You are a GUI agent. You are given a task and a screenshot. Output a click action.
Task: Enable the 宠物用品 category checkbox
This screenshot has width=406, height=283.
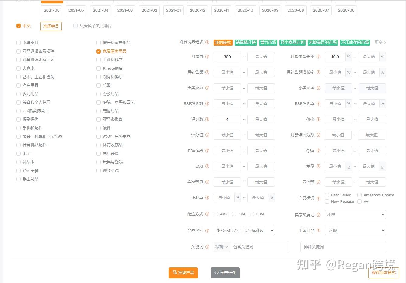[99, 111]
